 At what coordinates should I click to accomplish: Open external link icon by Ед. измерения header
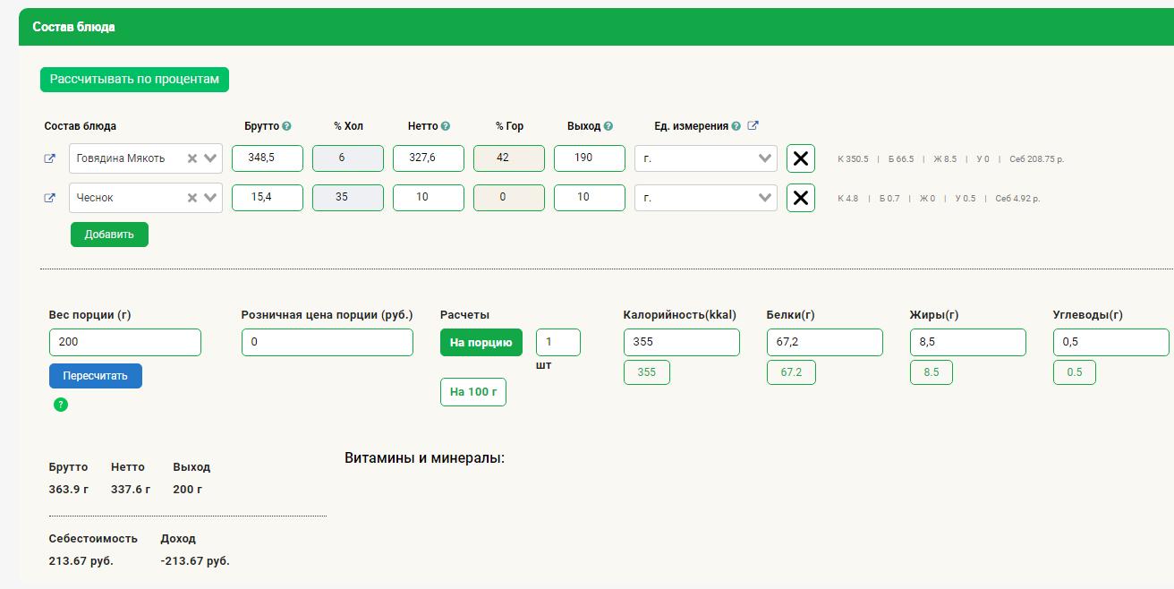pyautogui.click(x=753, y=126)
